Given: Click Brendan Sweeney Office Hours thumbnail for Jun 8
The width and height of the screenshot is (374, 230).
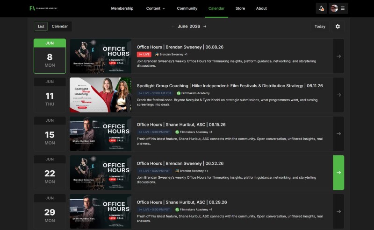Looking at the screenshot, I should 101,56.
